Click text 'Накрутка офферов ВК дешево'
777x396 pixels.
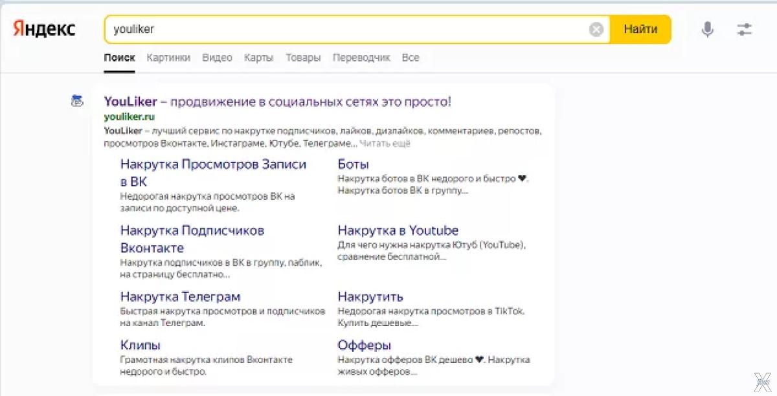click(x=405, y=359)
